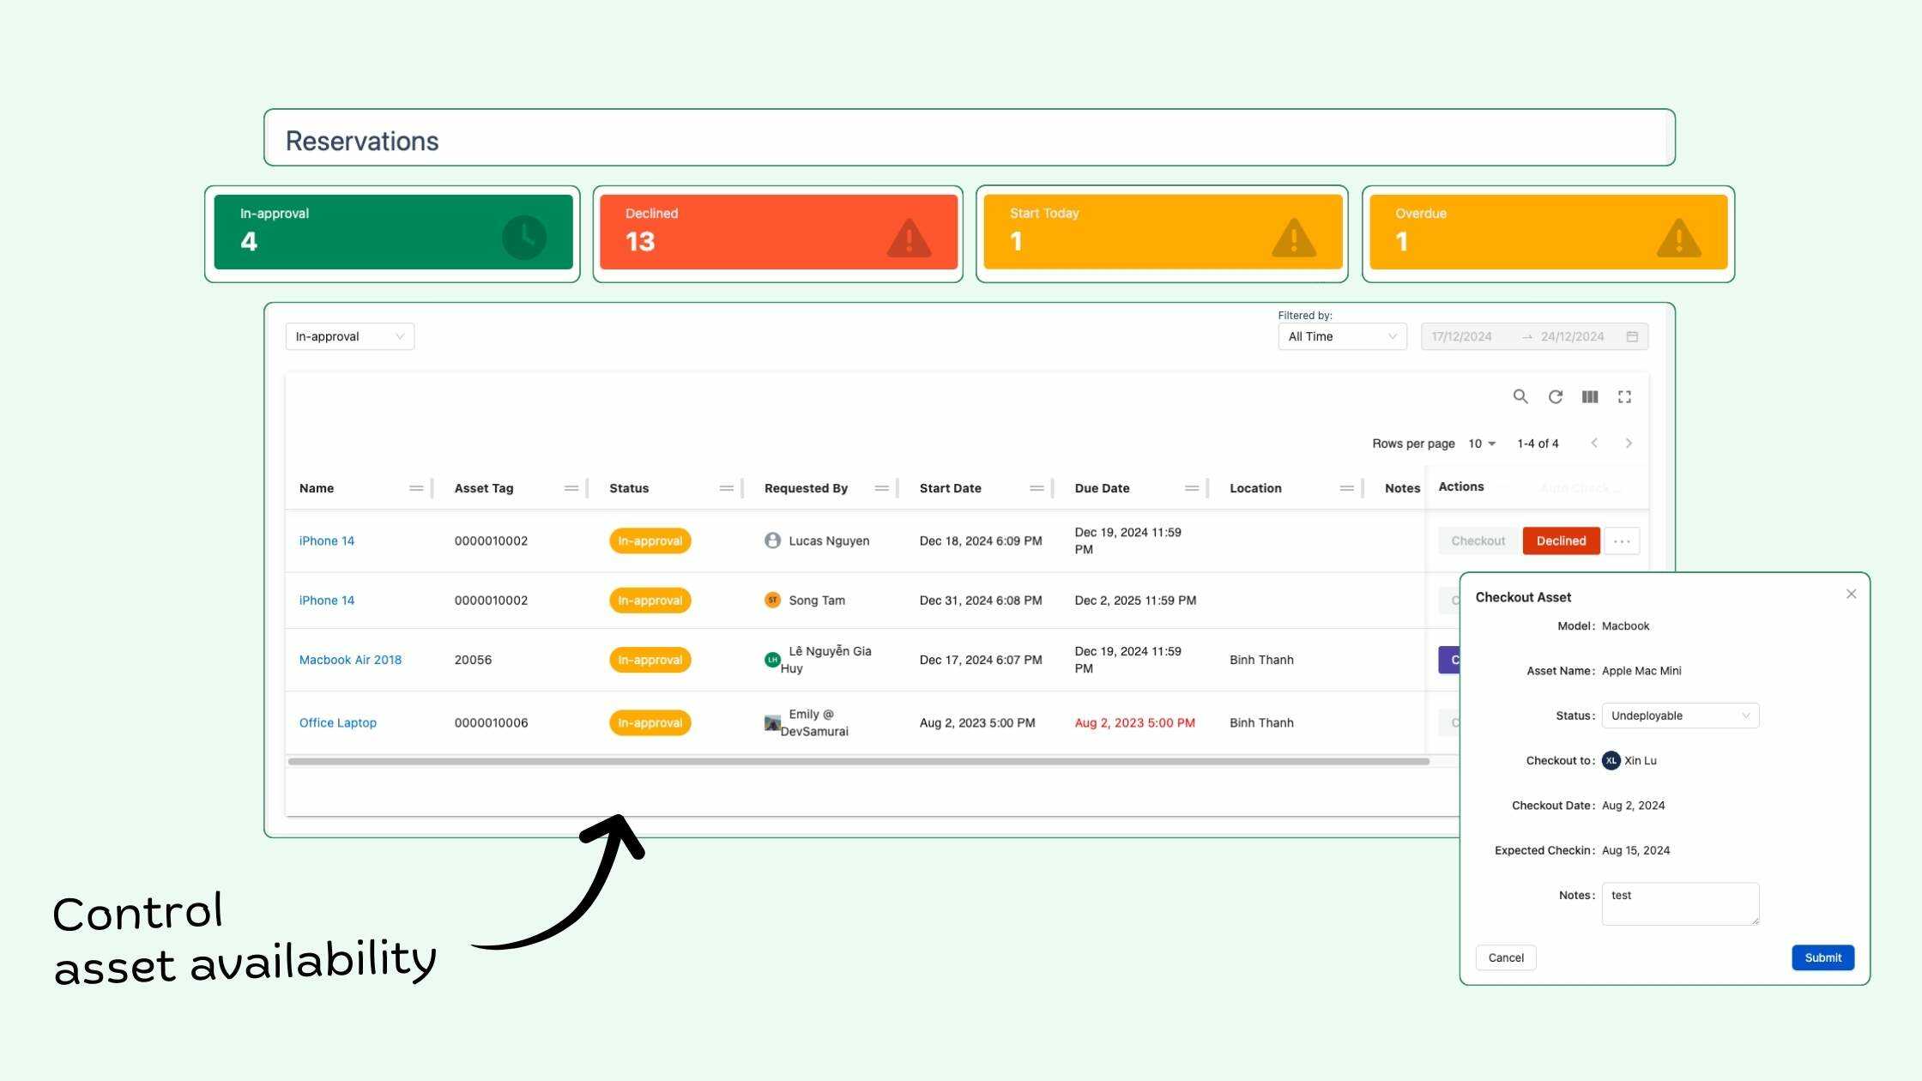Click the Name column drag handle
This screenshot has height=1081, width=1922.
[416, 488]
